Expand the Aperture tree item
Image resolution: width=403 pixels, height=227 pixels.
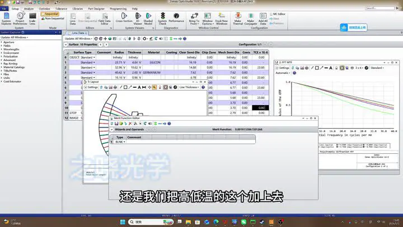1,42
